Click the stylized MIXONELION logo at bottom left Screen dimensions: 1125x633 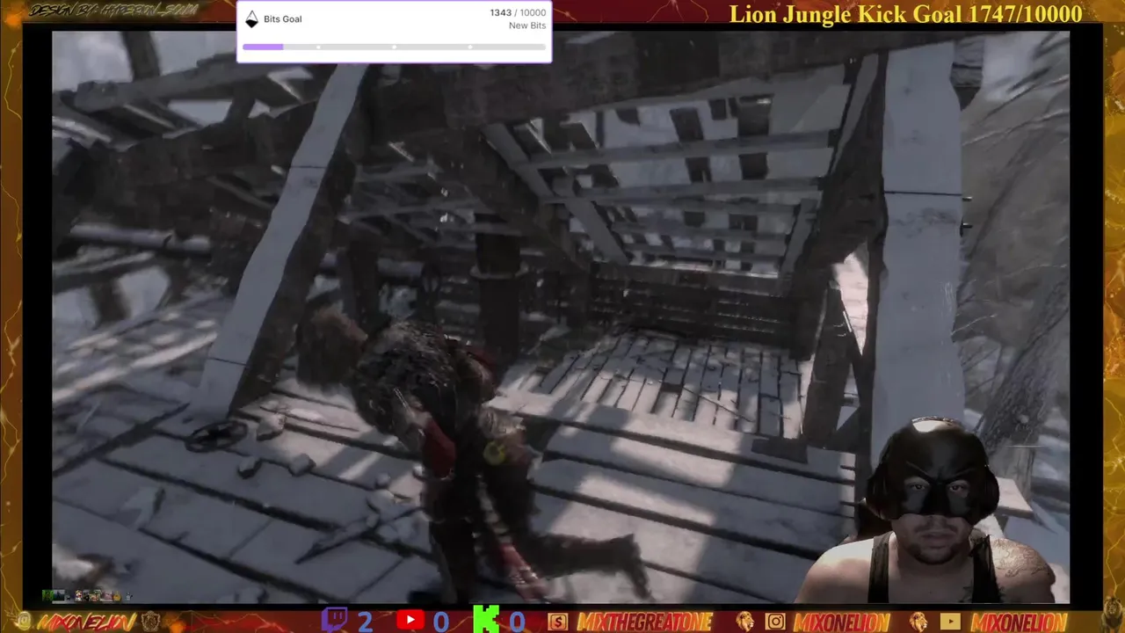click(86, 622)
